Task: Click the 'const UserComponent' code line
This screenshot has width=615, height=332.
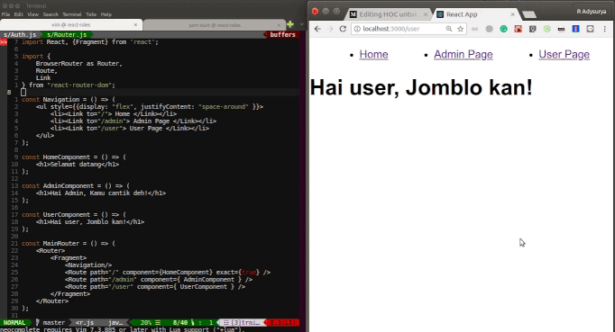Action: [x=74, y=214]
